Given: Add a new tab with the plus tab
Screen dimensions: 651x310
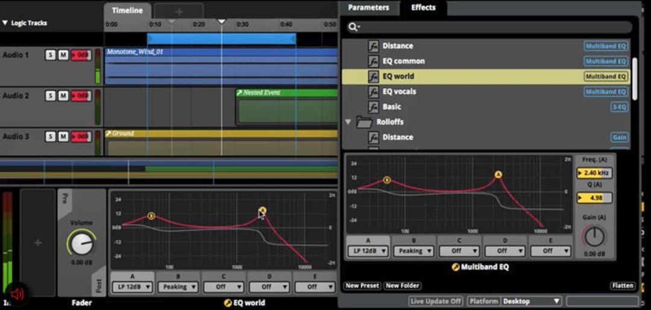Looking at the screenshot, I should (x=179, y=11).
